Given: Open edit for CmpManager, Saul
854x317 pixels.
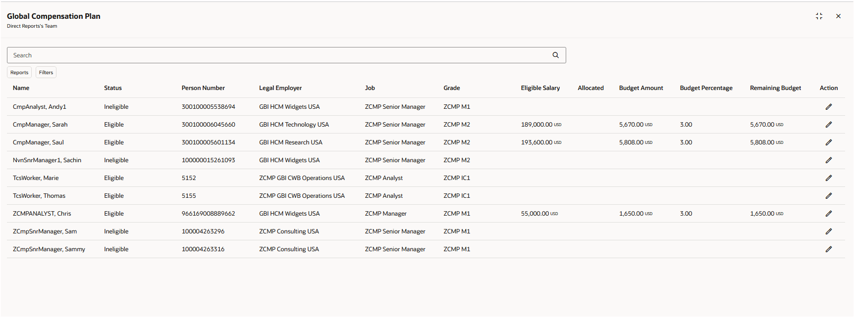Looking at the screenshot, I should (828, 142).
